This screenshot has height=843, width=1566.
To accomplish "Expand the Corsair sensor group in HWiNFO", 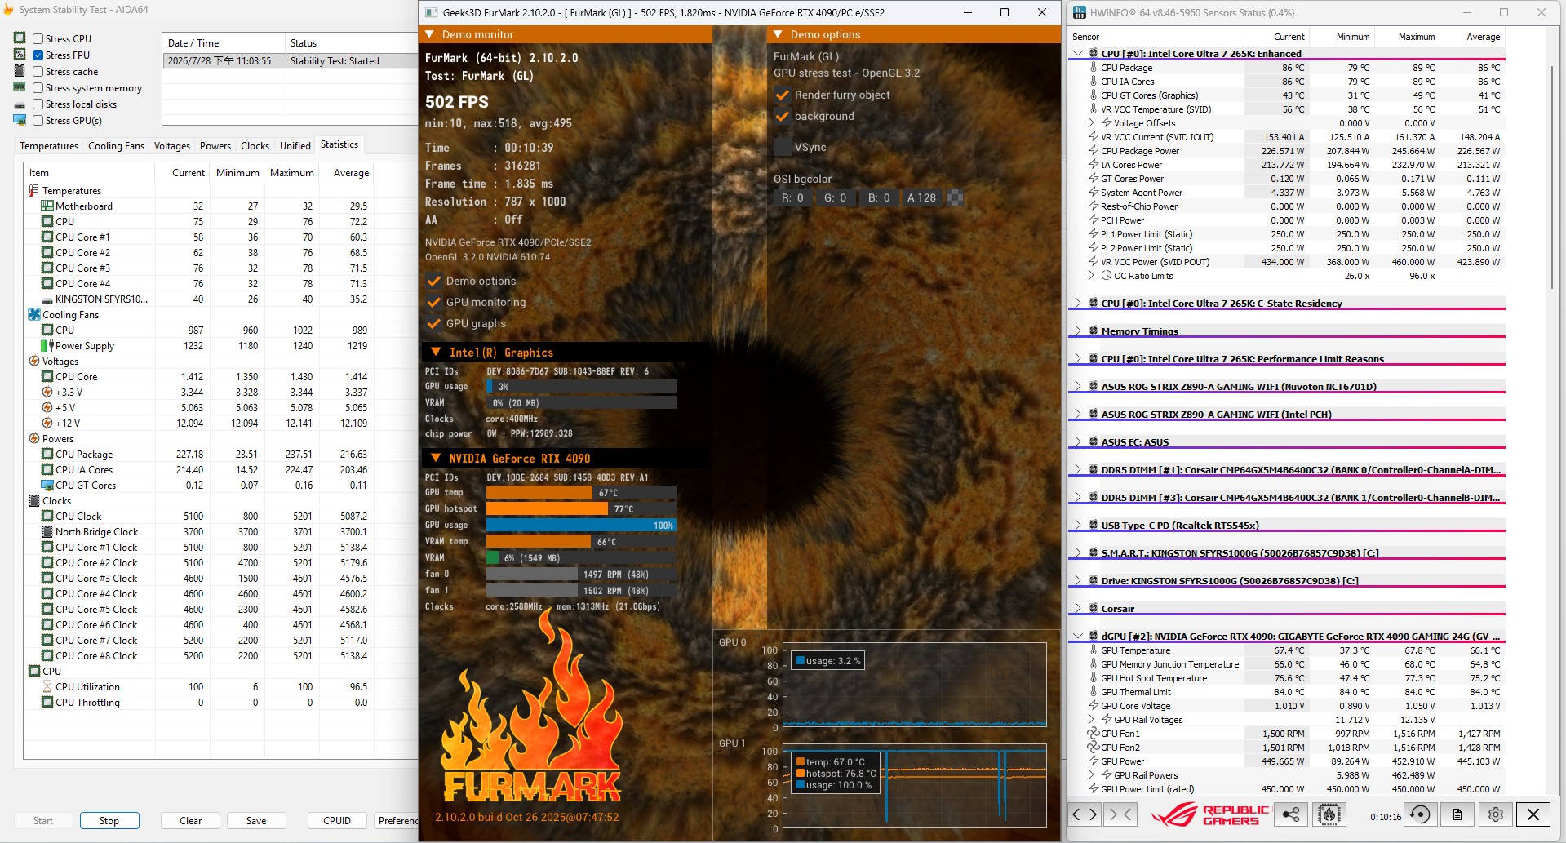I will [1078, 608].
